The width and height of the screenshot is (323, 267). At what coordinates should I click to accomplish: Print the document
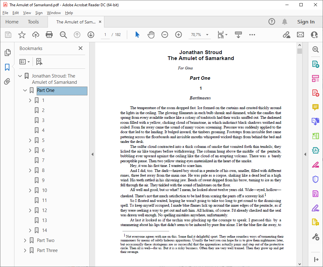pos(49,35)
